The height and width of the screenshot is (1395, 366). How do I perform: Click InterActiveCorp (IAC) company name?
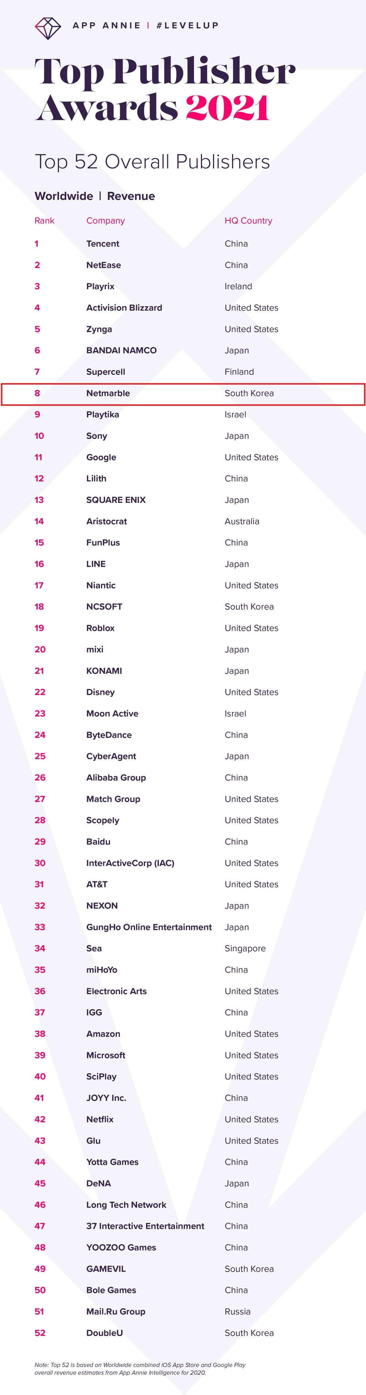[x=130, y=863]
